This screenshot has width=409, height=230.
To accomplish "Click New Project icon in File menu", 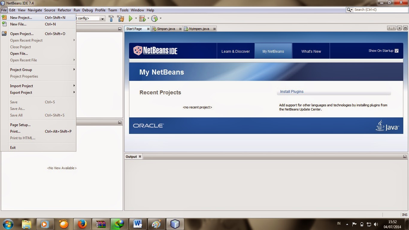I will 4,17.
